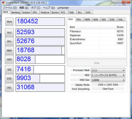Image resolution: width=132 pixels, height=119 pixels.
Task: Open the ファイル (F) menu
Action: coord(10,8)
